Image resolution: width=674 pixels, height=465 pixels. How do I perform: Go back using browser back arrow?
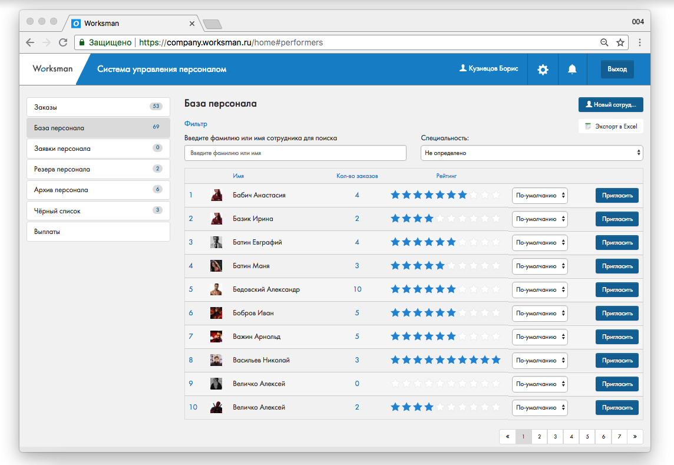pyautogui.click(x=30, y=42)
